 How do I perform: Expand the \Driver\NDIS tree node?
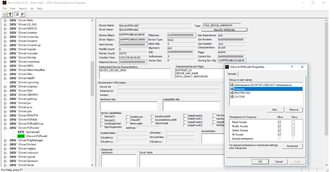pyautogui.click(x=5, y=66)
